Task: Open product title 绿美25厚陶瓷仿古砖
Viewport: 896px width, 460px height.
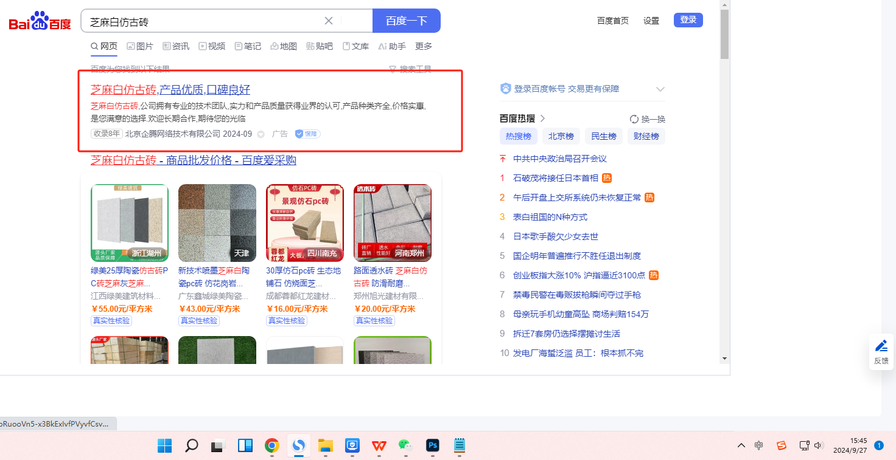Action: click(x=129, y=276)
